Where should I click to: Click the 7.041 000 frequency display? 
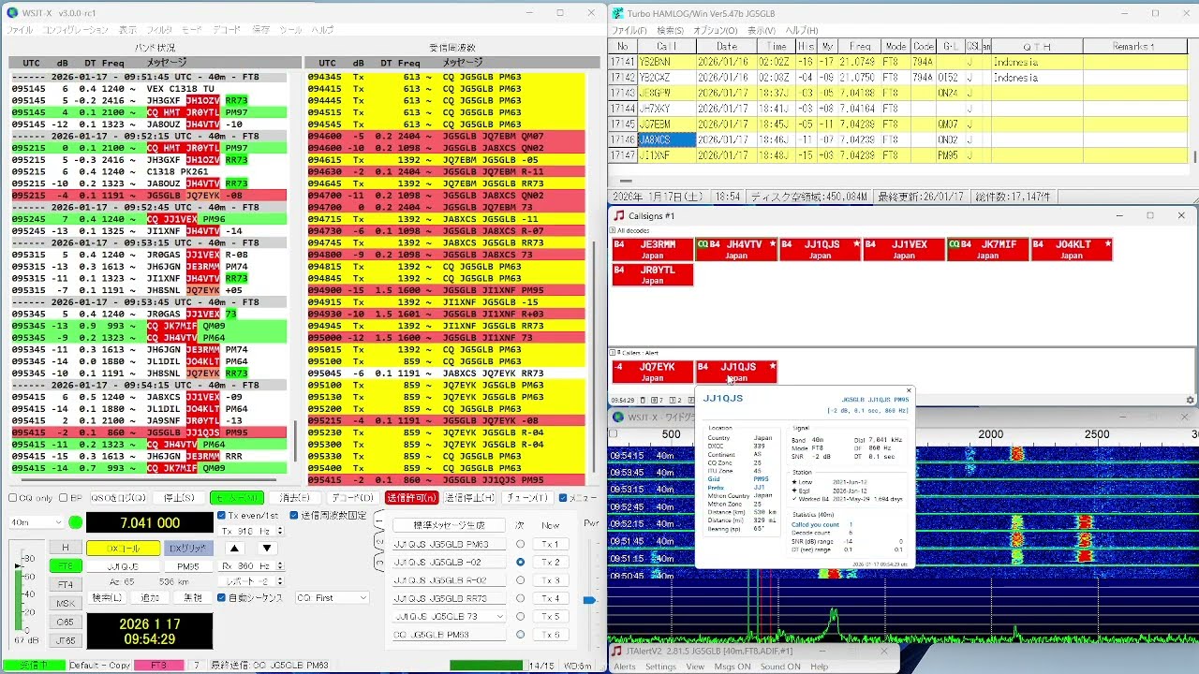[x=150, y=523]
